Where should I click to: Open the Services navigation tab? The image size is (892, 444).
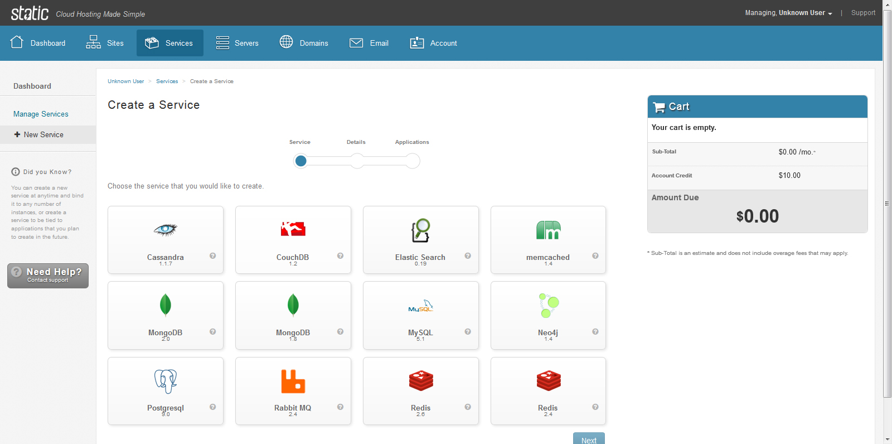(169, 43)
